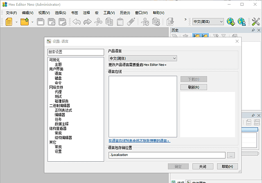Viewport: 262px width, 183px height.
Task: Select 碰撞报告 in the settings tree
Action: pyautogui.click(x=61, y=101)
